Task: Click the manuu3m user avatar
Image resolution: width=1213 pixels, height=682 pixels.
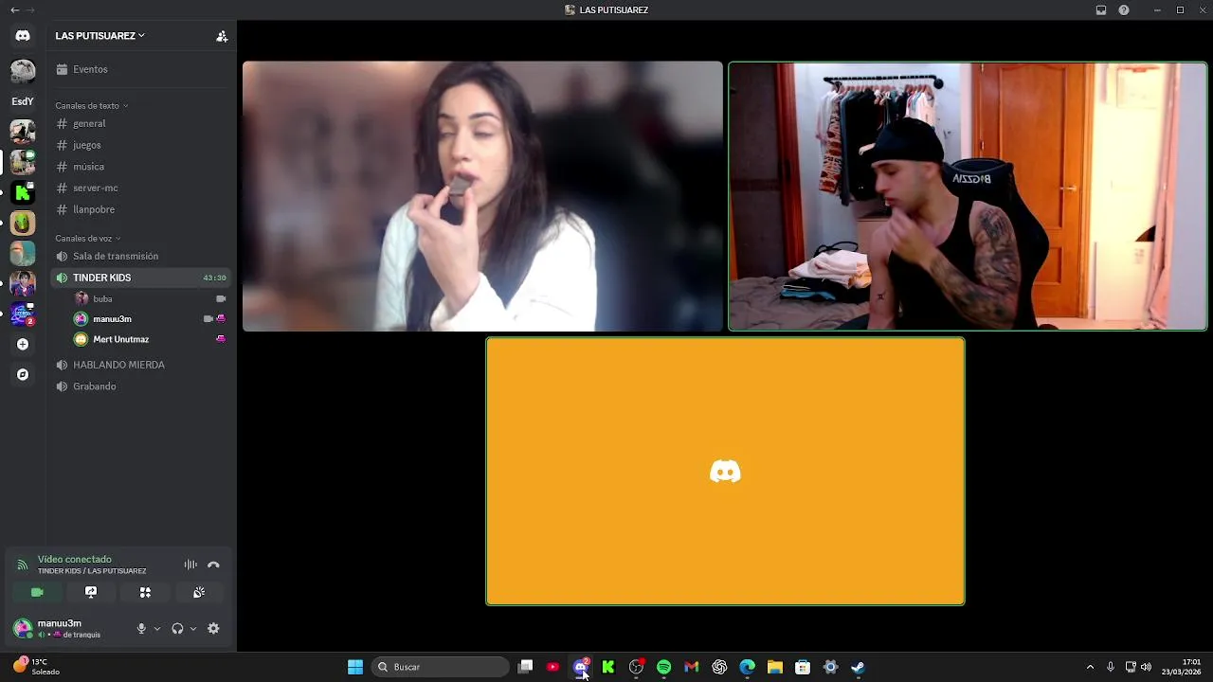Action: [23, 628]
